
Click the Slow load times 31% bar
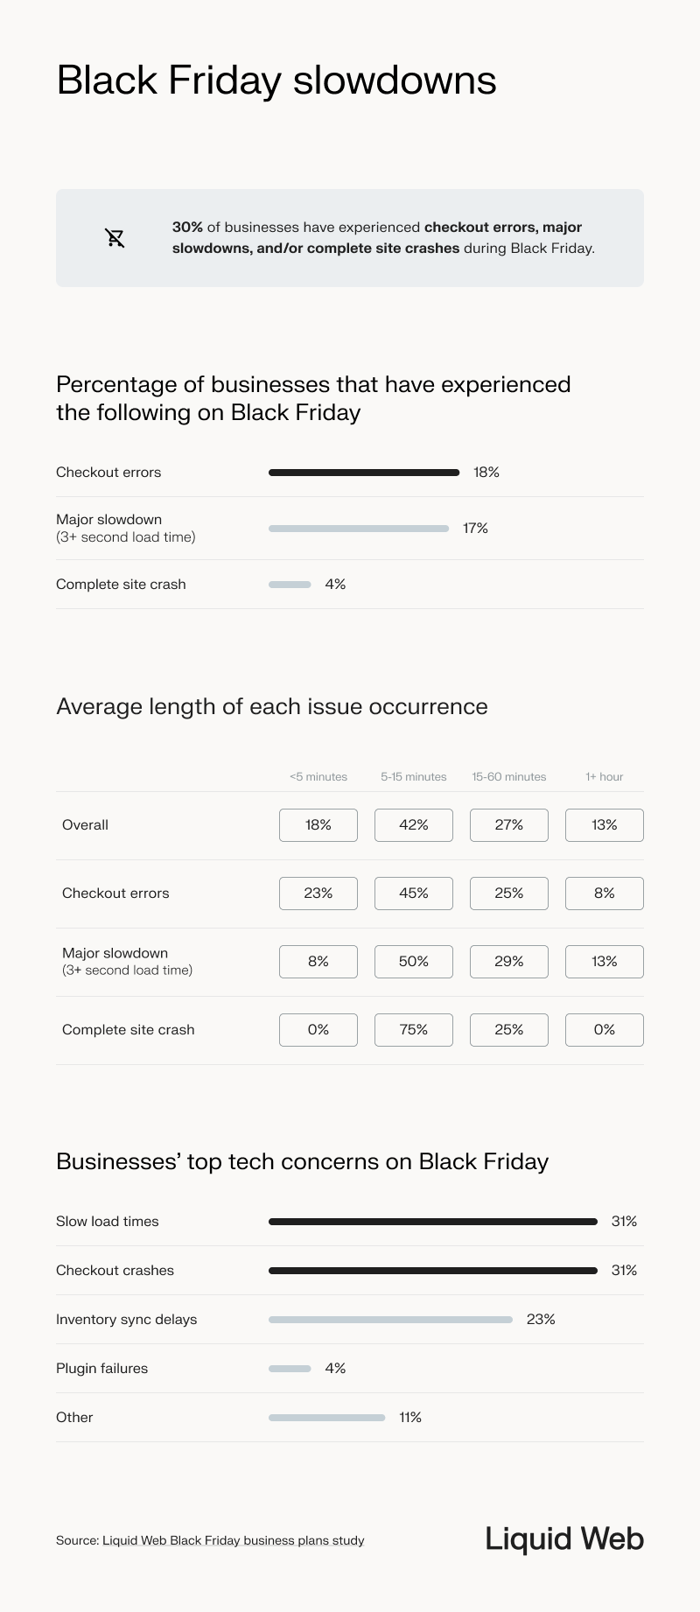click(432, 1222)
